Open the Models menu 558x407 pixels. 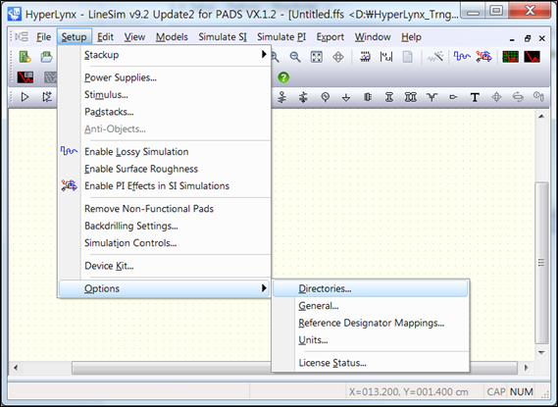pyautogui.click(x=172, y=37)
